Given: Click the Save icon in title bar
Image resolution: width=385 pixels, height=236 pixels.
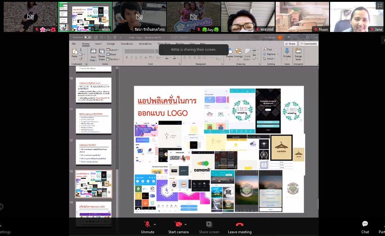Looking at the screenshot, I should click(95, 37).
